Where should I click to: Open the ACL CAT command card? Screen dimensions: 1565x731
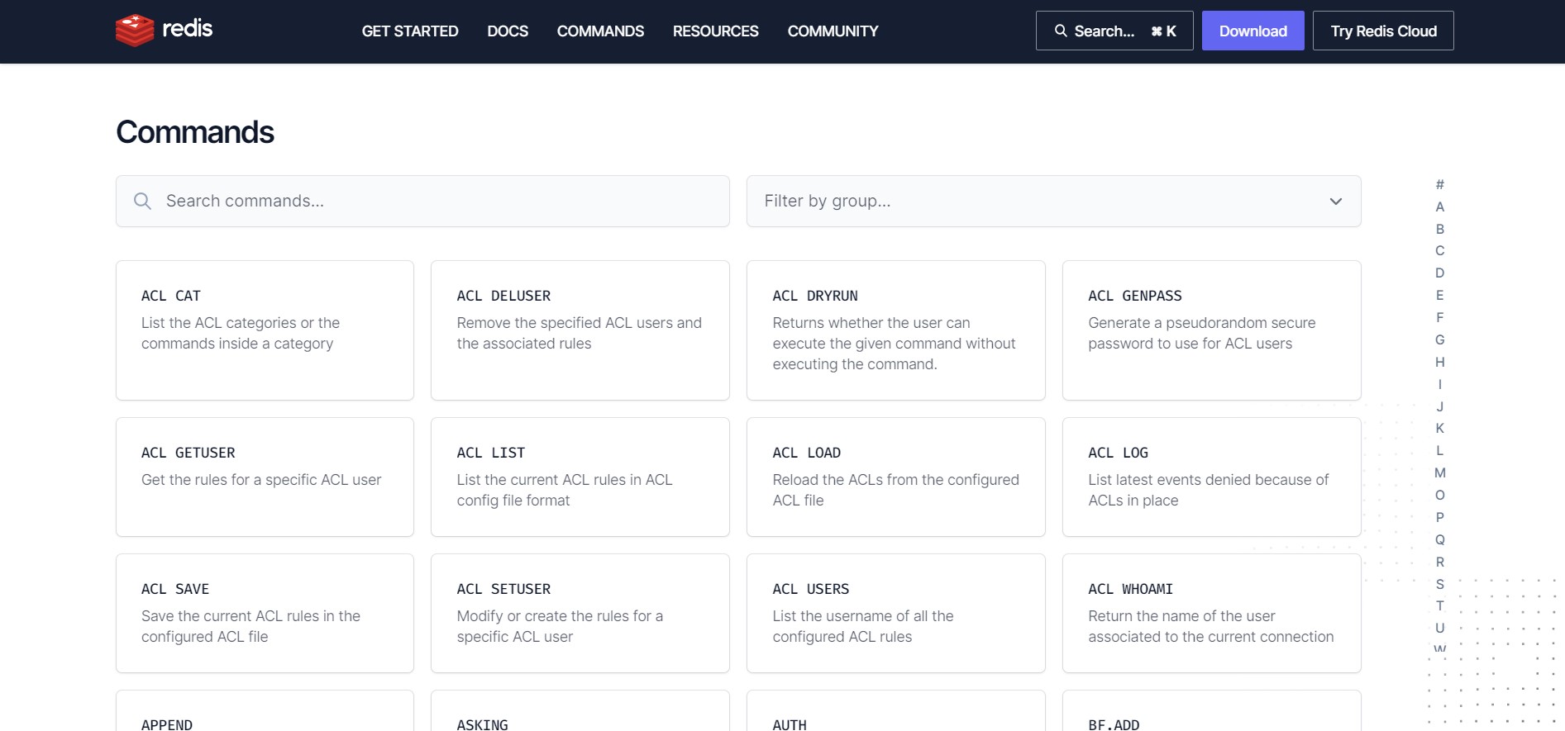click(x=265, y=330)
